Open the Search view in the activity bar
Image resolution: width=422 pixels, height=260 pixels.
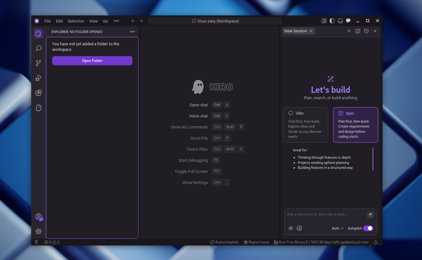[38, 48]
